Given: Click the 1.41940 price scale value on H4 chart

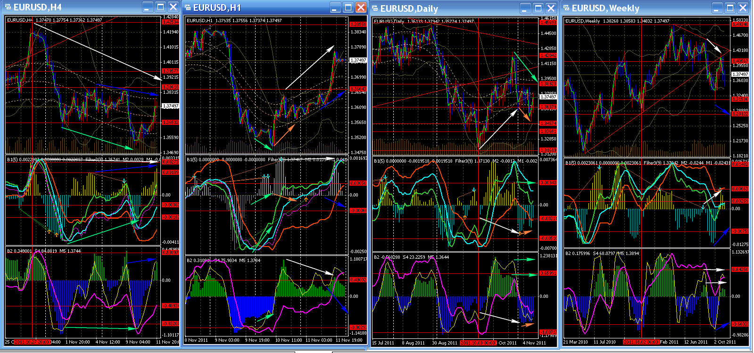Looking at the screenshot, I should coord(171,32).
